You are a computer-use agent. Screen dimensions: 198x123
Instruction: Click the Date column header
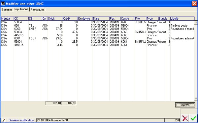pyautogui.click(x=101, y=19)
